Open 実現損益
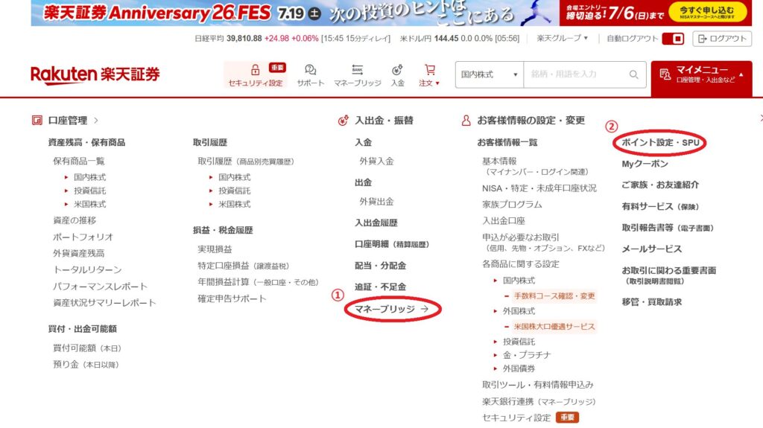Screen dimensions: 763x428 [x=215, y=249]
